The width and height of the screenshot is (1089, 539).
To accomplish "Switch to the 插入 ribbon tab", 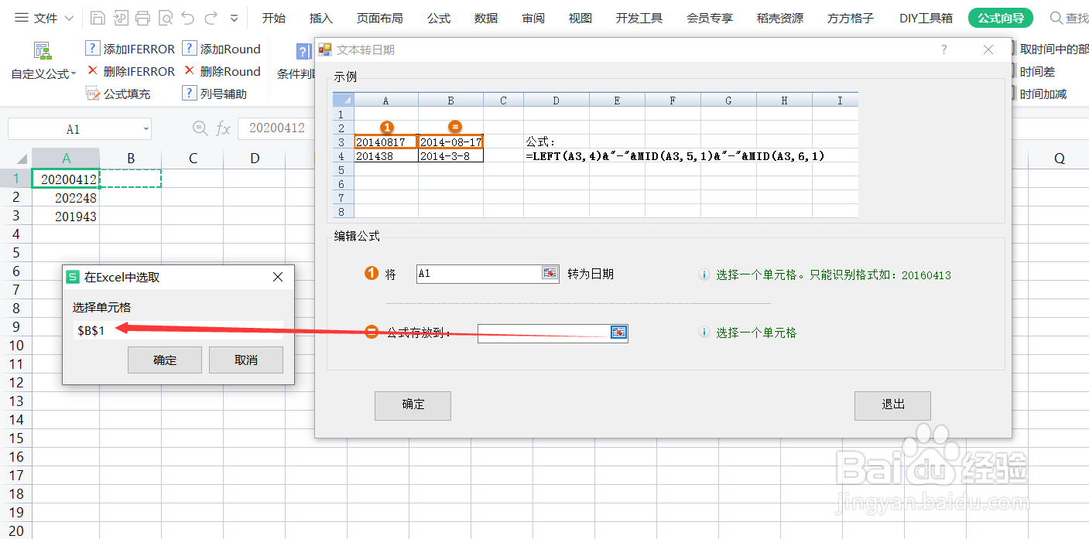I will pos(320,18).
